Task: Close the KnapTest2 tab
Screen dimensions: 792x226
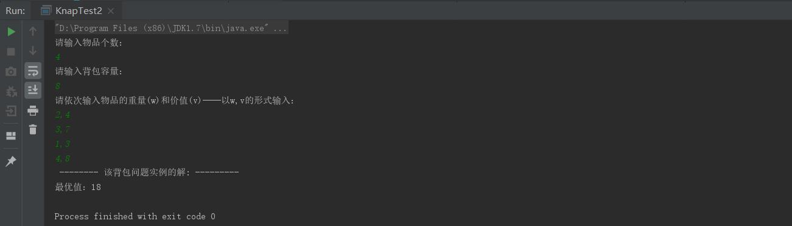Action: coord(110,11)
